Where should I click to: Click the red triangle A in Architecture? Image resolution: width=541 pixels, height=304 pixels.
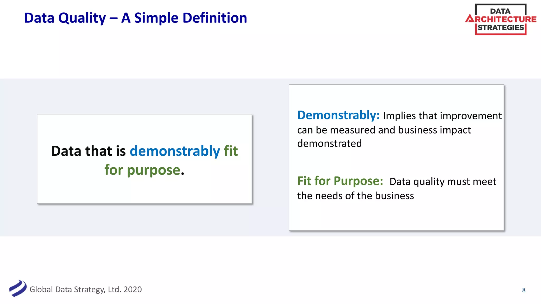tap(470, 19)
